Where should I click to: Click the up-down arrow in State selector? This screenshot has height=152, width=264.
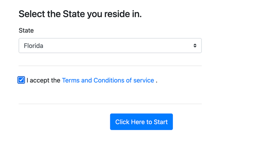tap(195, 46)
